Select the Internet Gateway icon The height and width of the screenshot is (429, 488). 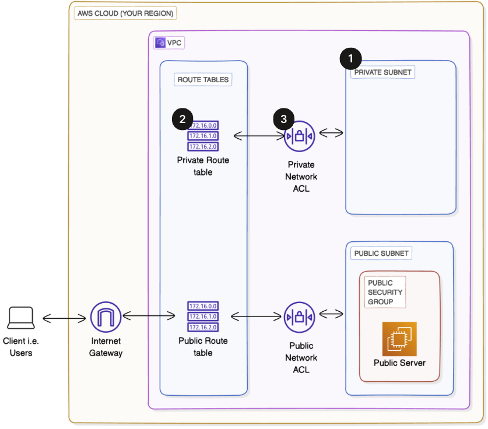pos(106,317)
